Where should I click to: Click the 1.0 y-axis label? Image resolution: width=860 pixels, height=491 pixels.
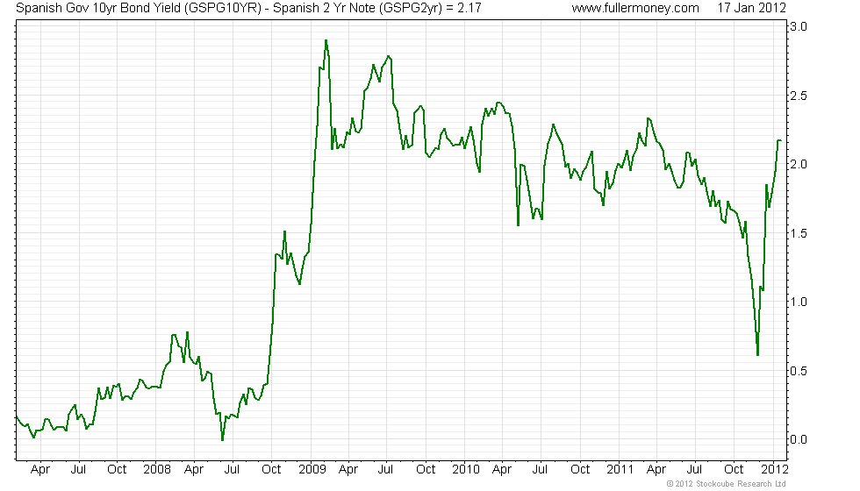pos(799,302)
